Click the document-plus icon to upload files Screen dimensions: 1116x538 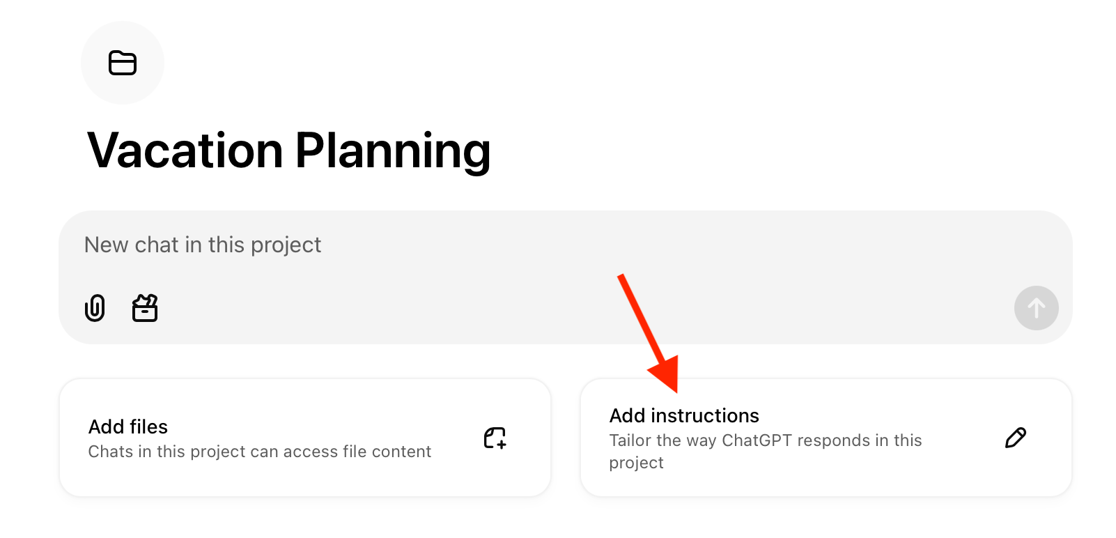[x=495, y=439]
